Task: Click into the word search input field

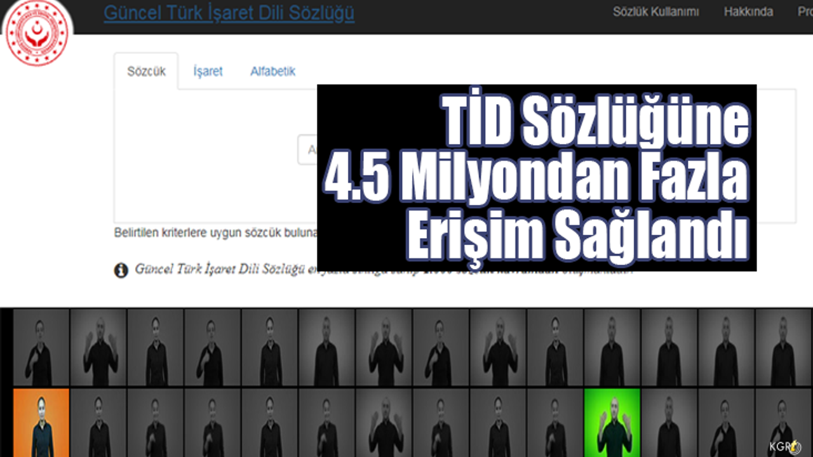Action: tap(308, 150)
